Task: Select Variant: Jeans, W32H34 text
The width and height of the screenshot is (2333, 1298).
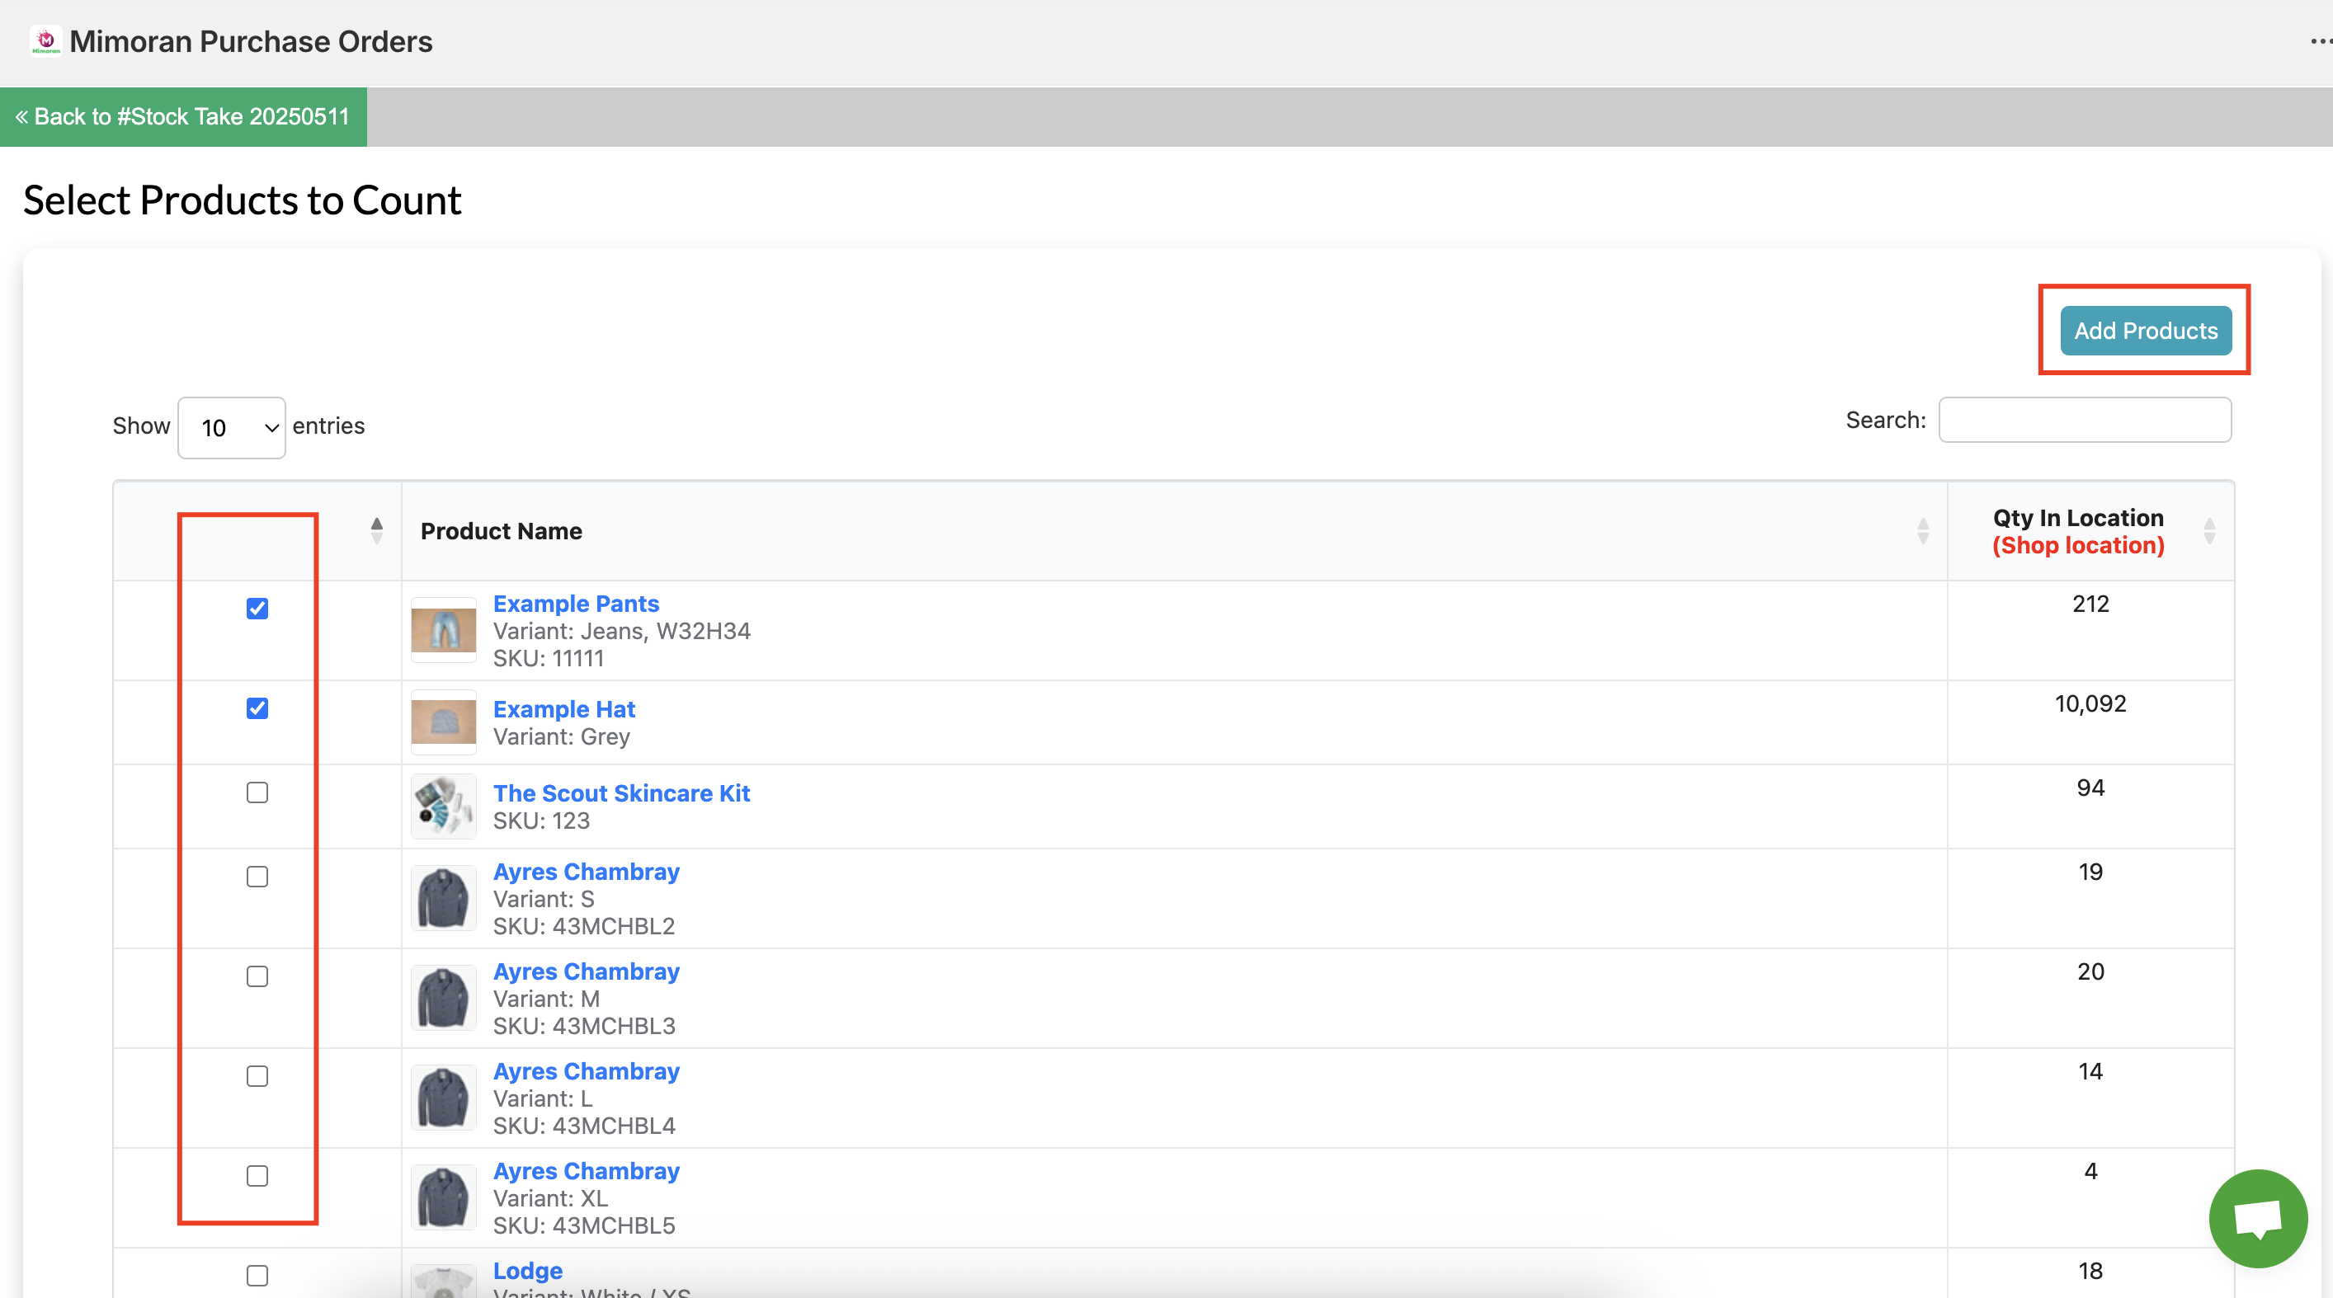Action: tap(621, 631)
